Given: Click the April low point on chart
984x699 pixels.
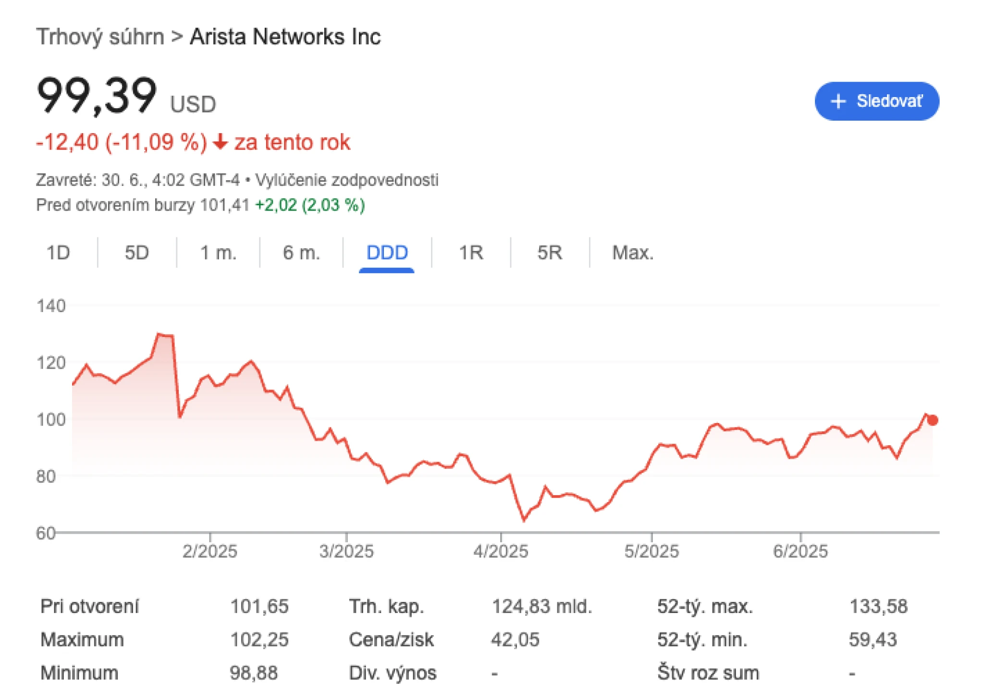Looking at the screenshot, I should 524,520.
